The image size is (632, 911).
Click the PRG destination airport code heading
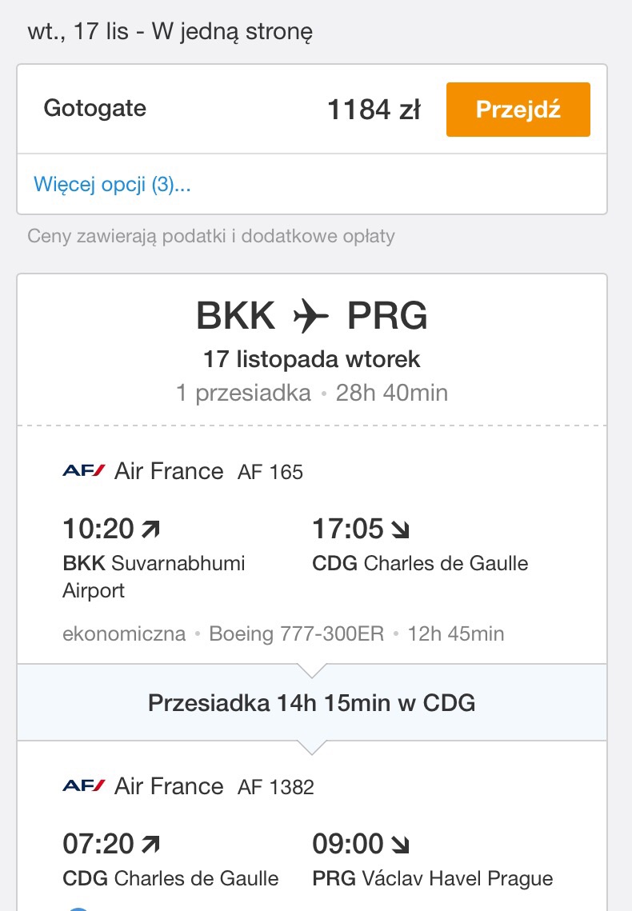click(x=387, y=316)
